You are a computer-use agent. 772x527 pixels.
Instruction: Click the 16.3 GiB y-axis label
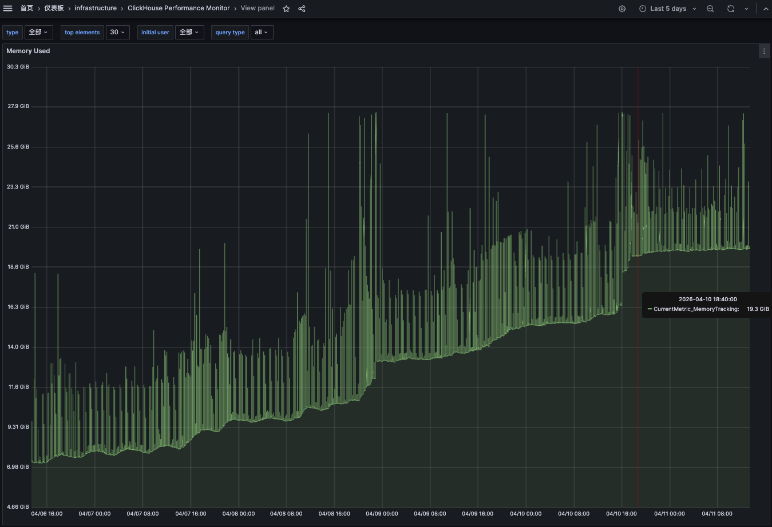coord(18,307)
